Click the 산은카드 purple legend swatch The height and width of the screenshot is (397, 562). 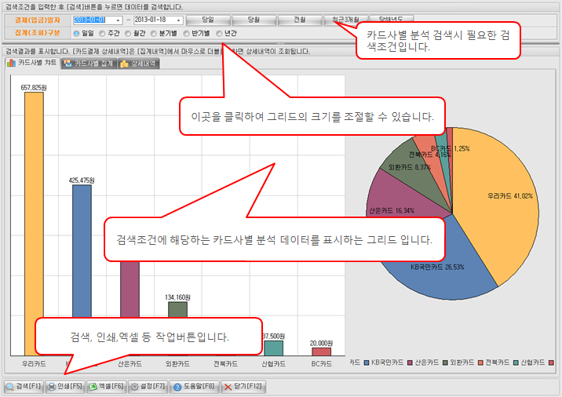[x=410, y=363]
